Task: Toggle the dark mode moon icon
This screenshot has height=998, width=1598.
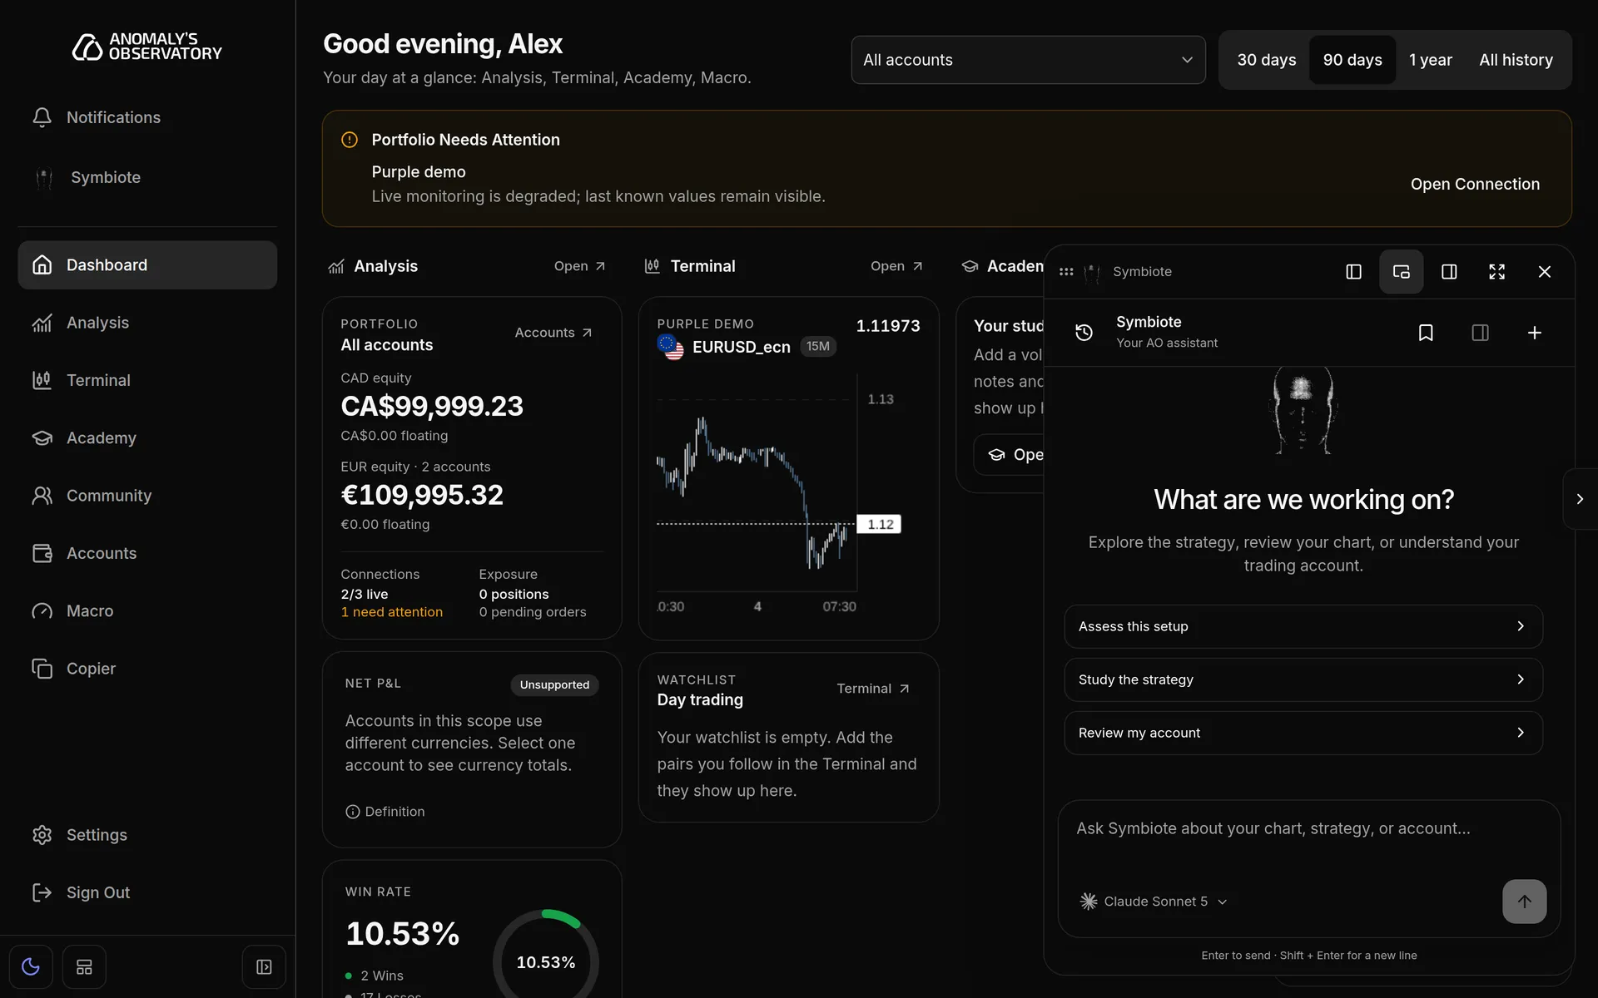Action: 31,967
